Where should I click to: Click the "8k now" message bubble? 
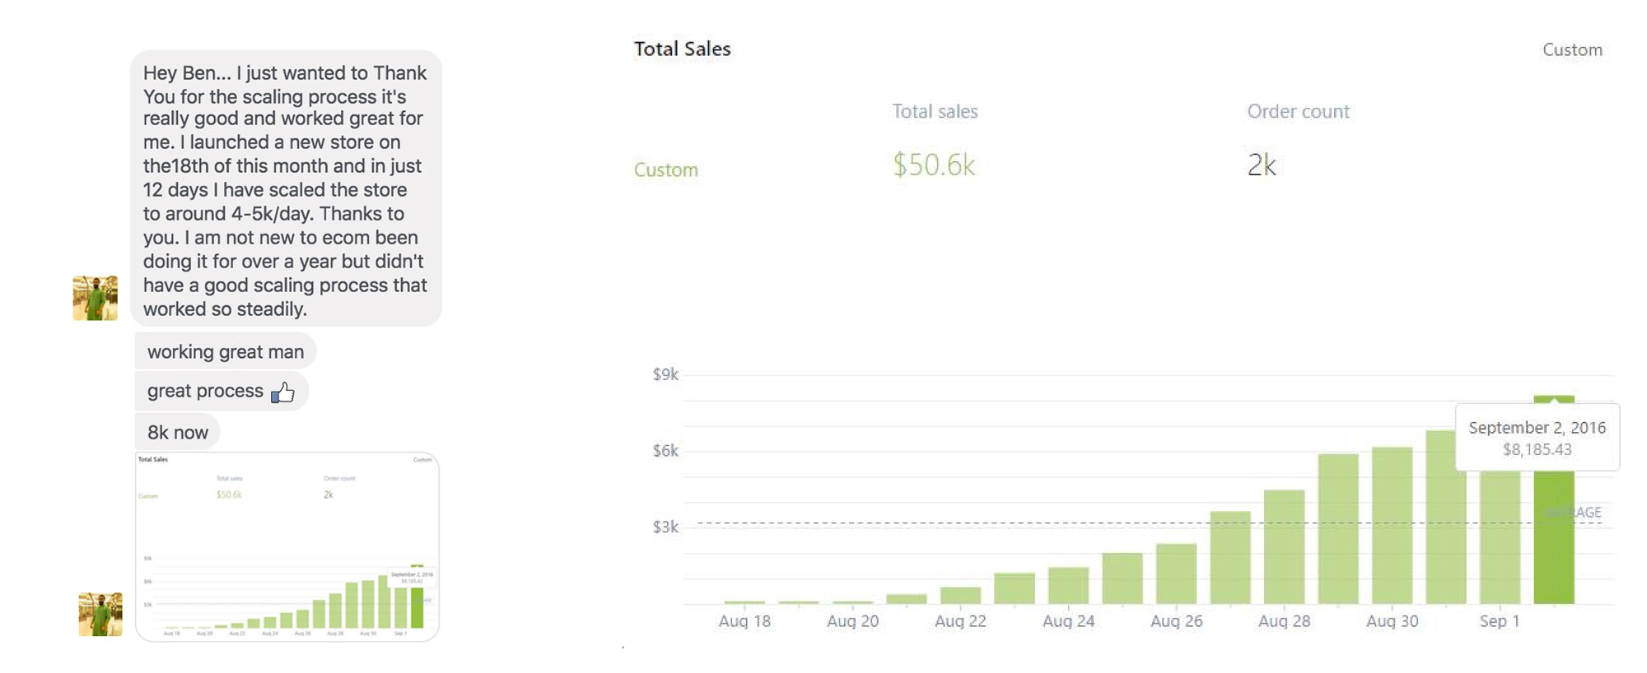(178, 433)
